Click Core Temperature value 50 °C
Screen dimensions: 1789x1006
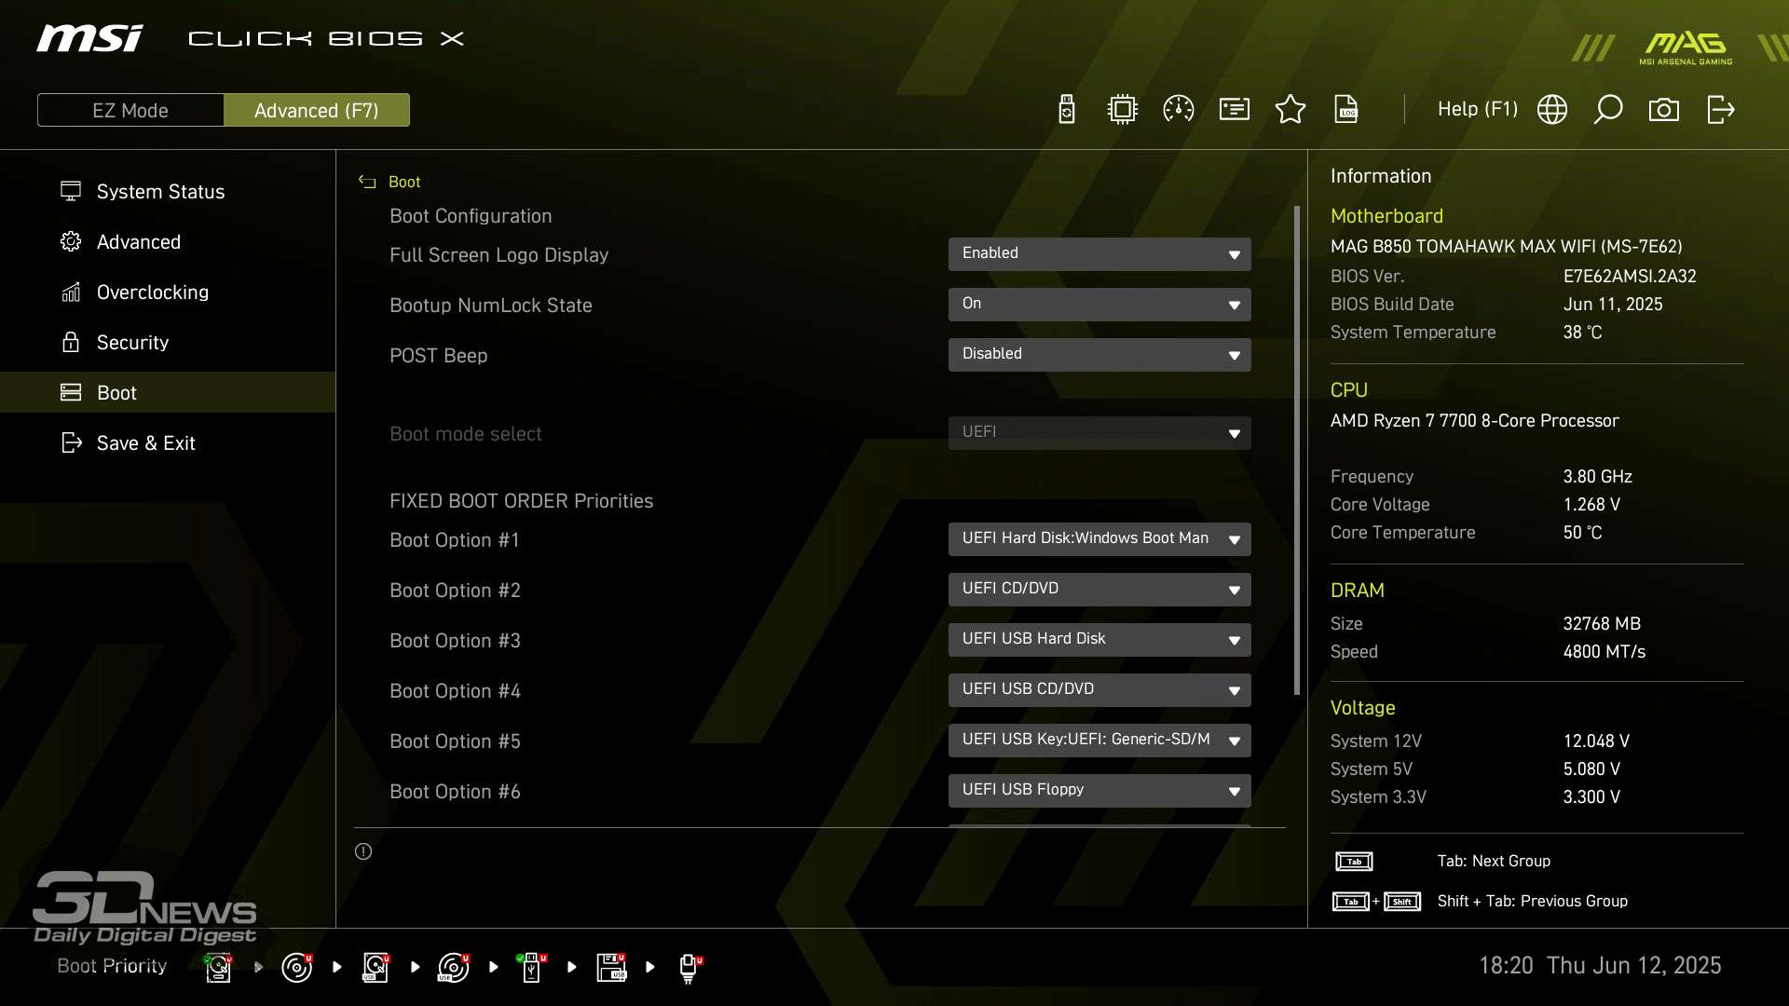pos(1582,533)
